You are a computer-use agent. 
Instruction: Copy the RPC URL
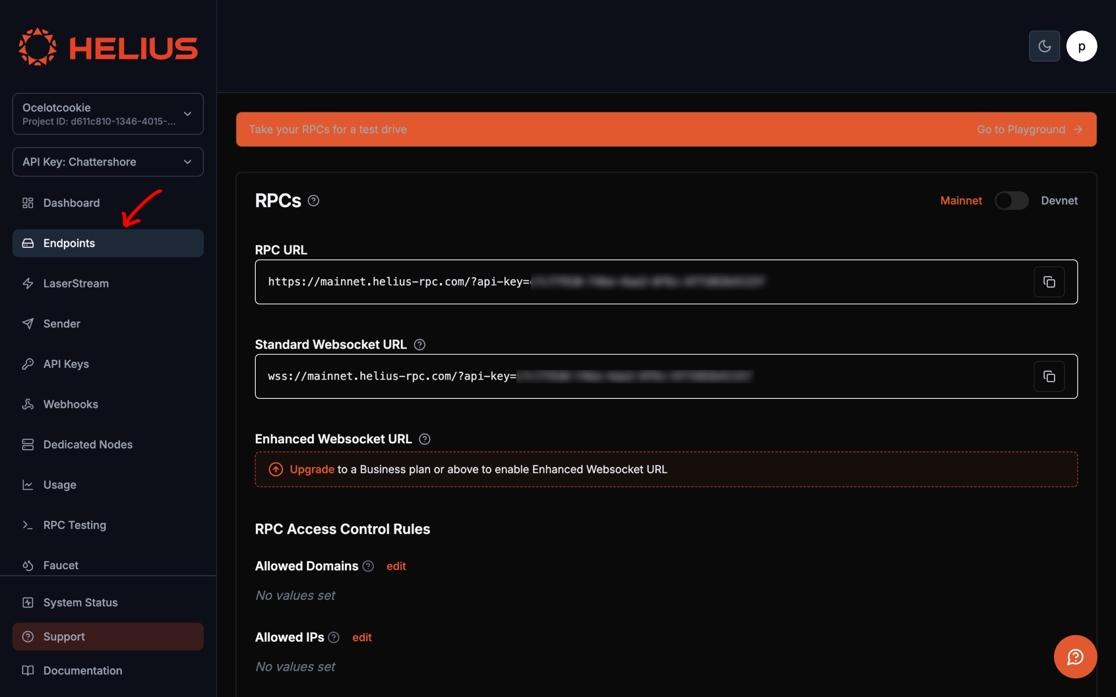click(1050, 282)
